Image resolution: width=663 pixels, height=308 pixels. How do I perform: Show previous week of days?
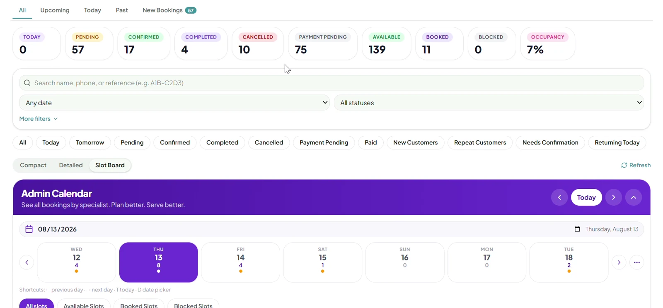click(27, 262)
